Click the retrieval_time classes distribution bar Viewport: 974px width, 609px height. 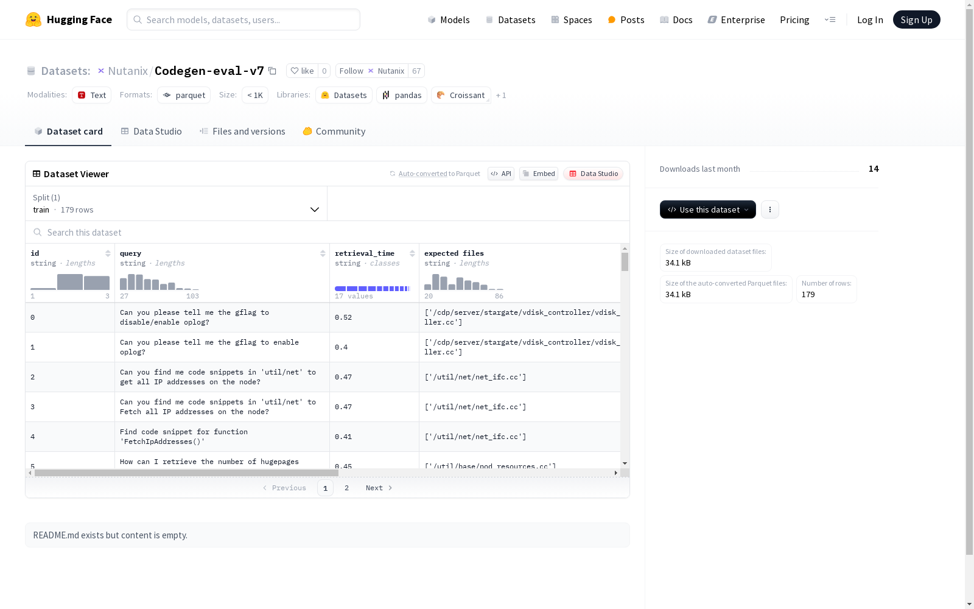(x=372, y=289)
